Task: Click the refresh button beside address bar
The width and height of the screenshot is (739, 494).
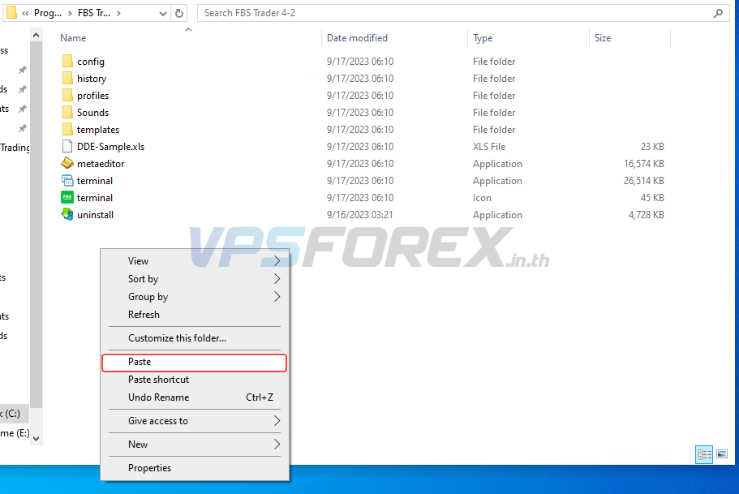Action: tap(179, 13)
